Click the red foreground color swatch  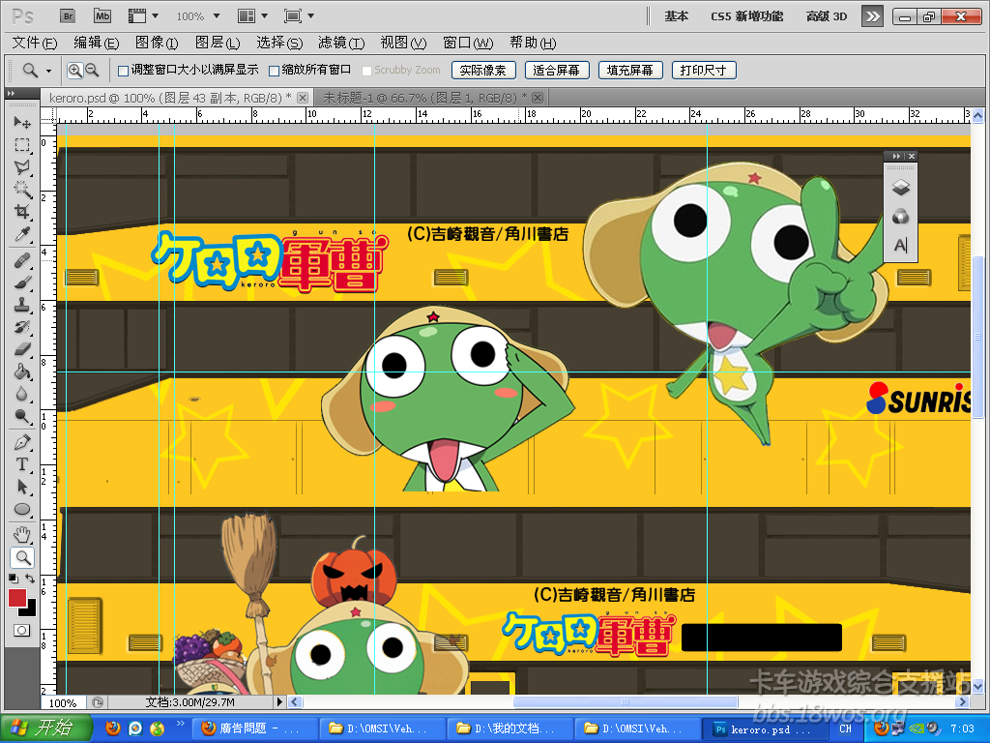(x=17, y=598)
